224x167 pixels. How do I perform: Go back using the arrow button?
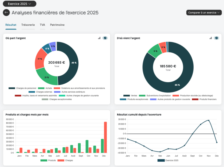click(x=6, y=13)
